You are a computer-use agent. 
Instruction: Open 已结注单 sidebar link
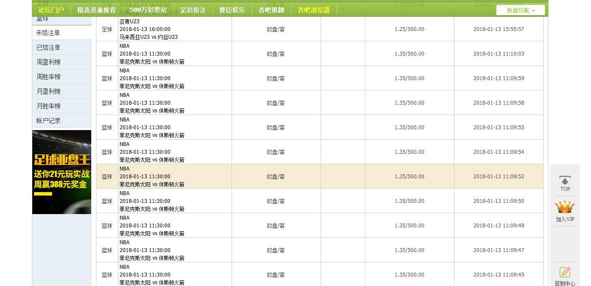[x=48, y=47]
